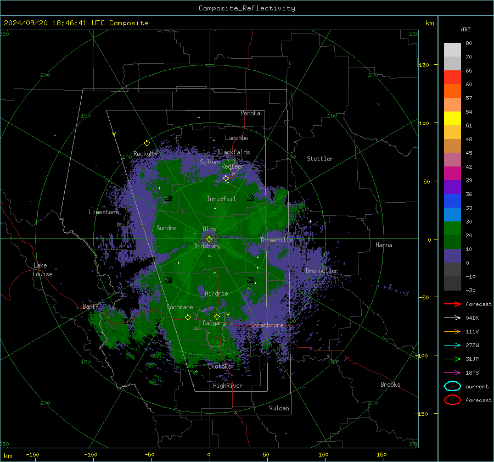Viewport: 494px width, 462px height.
Task: Click the Innisfail city label
Action: pyautogui.click(x=221, y=199)
